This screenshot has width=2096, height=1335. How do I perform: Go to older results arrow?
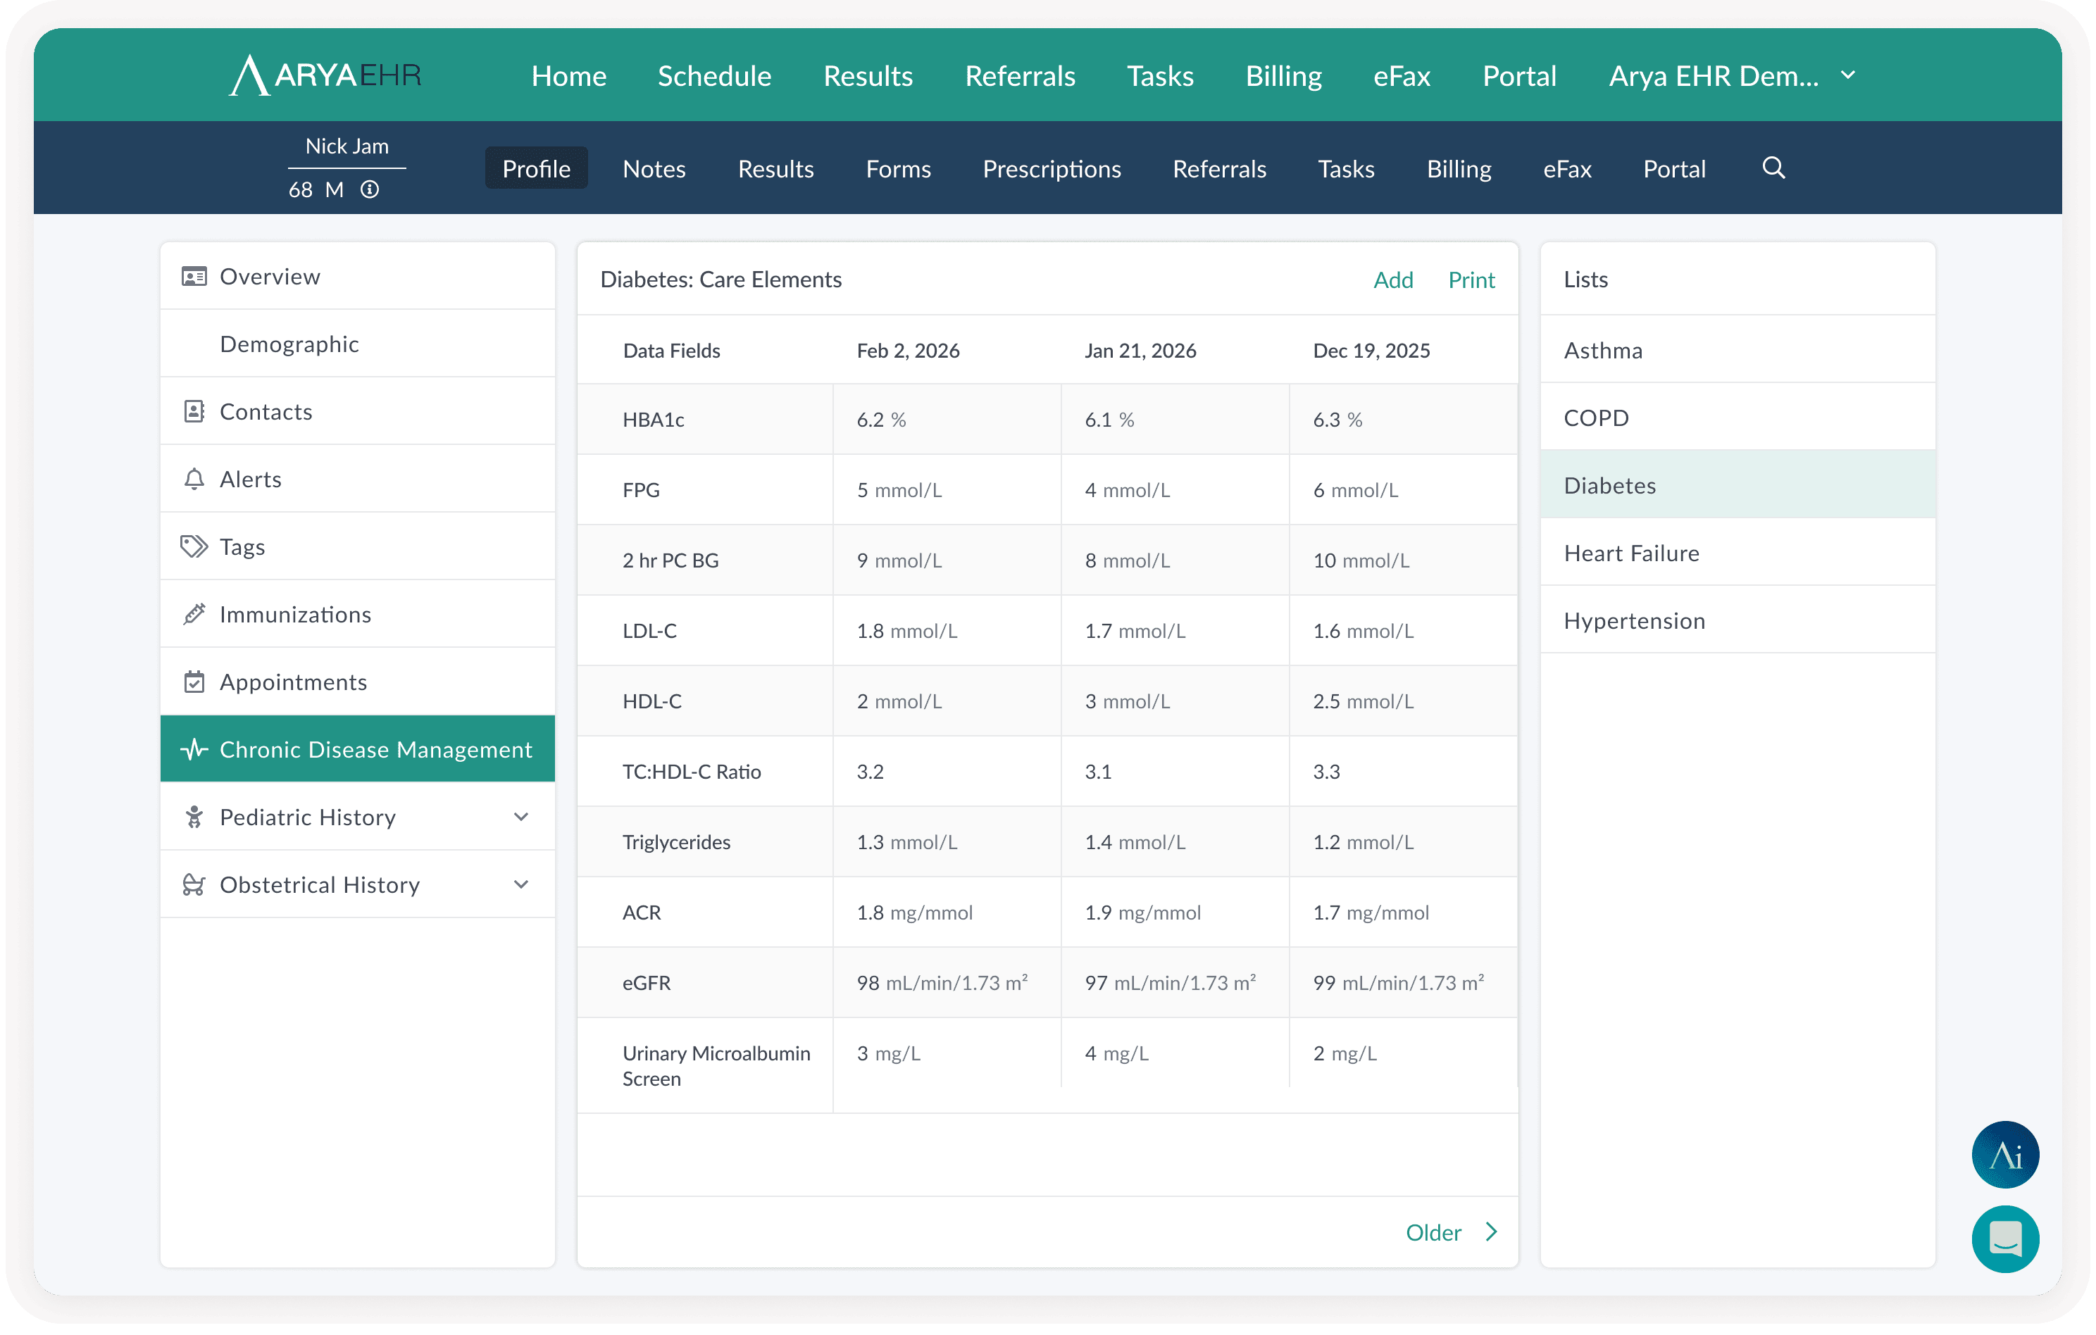(x=1491, y=1231)
